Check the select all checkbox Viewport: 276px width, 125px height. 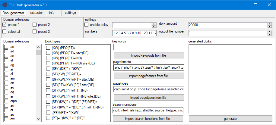pyautogui.click(x=5, y=32)
